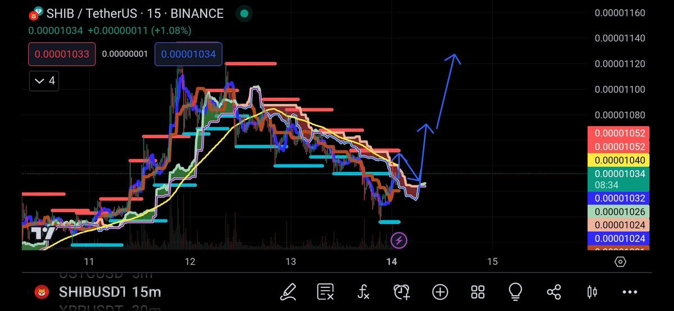This screenshot has height=311, width=674.
Task: Click the purple lightning bolt event marker
Action: (399, 241)
